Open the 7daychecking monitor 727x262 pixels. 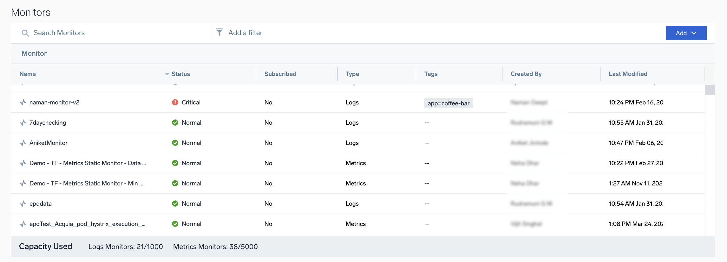(48, 122)
